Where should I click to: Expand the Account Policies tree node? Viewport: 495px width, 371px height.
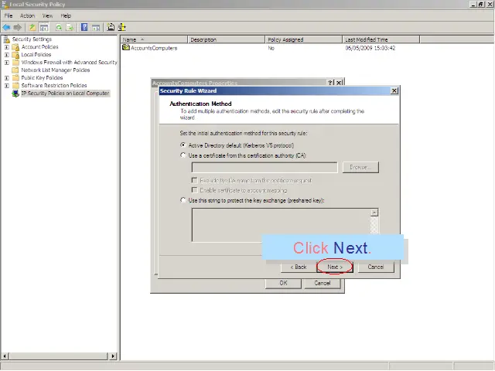[7, 47]
